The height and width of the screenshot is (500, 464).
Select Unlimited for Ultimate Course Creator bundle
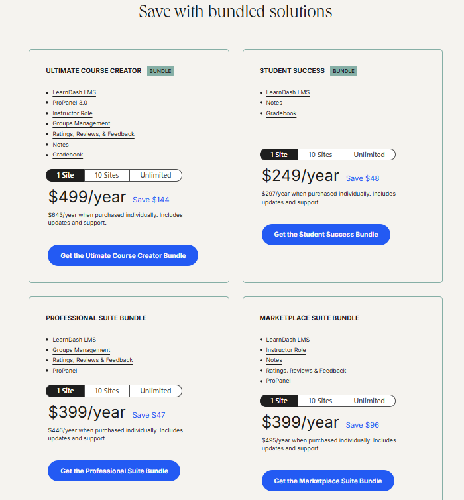click(155, 175)
